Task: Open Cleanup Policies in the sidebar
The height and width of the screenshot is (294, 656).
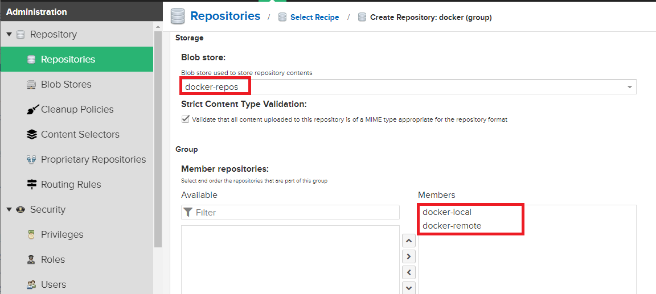Action: point(77,109)
